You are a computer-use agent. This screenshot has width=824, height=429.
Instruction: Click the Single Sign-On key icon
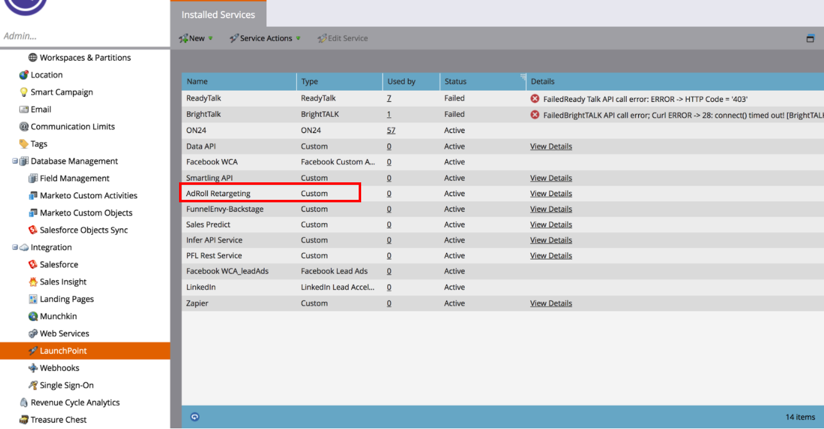[x=33, y=385]
